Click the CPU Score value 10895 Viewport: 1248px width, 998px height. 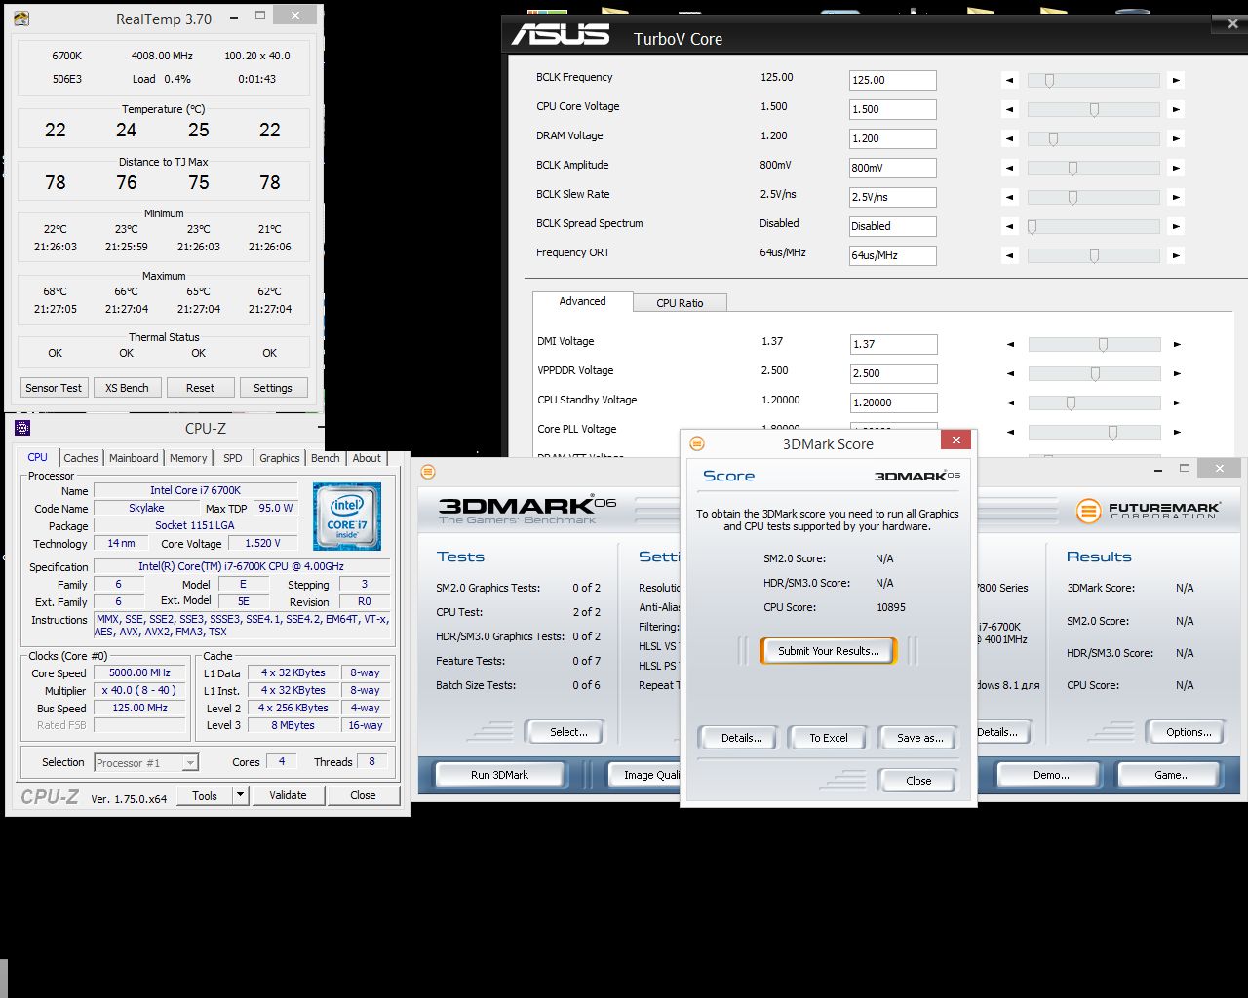(891, 607)
